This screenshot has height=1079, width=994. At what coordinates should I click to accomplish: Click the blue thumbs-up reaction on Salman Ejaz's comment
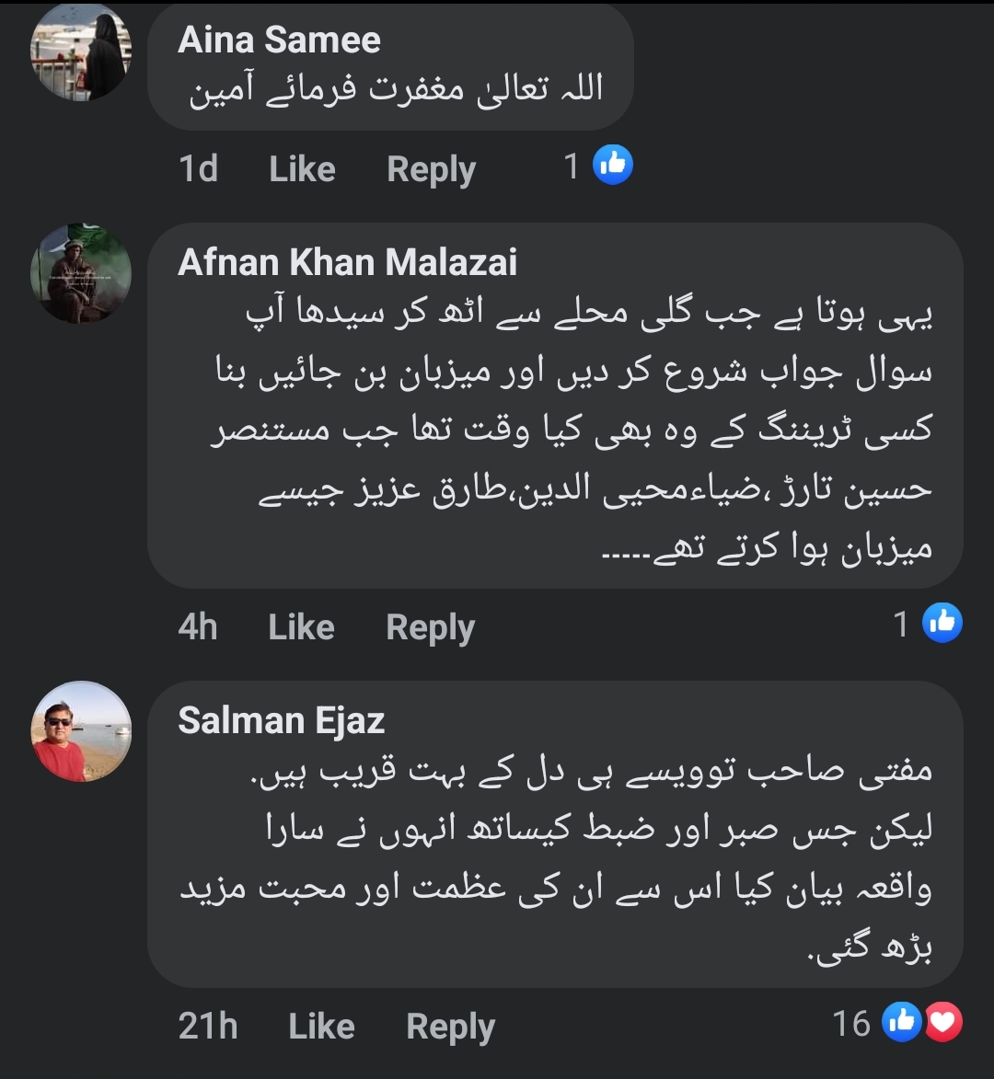coord(901,1022)
